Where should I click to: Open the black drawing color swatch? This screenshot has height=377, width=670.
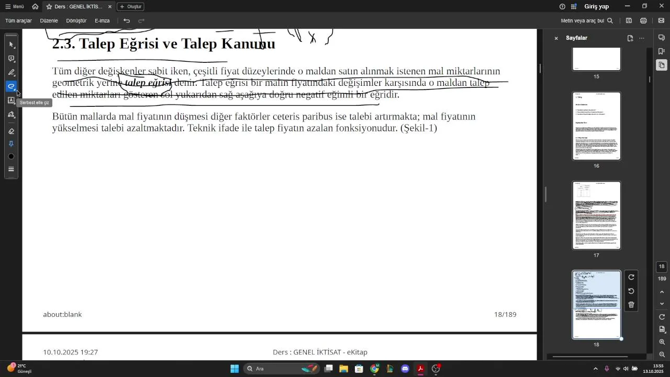coord(12,157)
